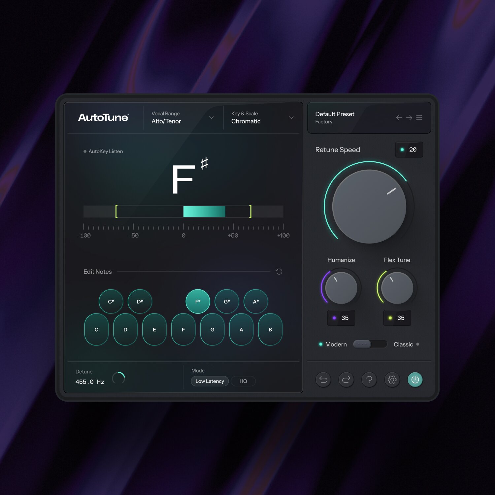
Task: Click the -50 cents scale marking
Action: (x=134, y=236)
